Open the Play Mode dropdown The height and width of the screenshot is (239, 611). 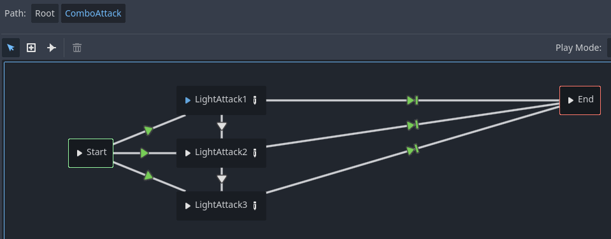click(x=608, y=48)
